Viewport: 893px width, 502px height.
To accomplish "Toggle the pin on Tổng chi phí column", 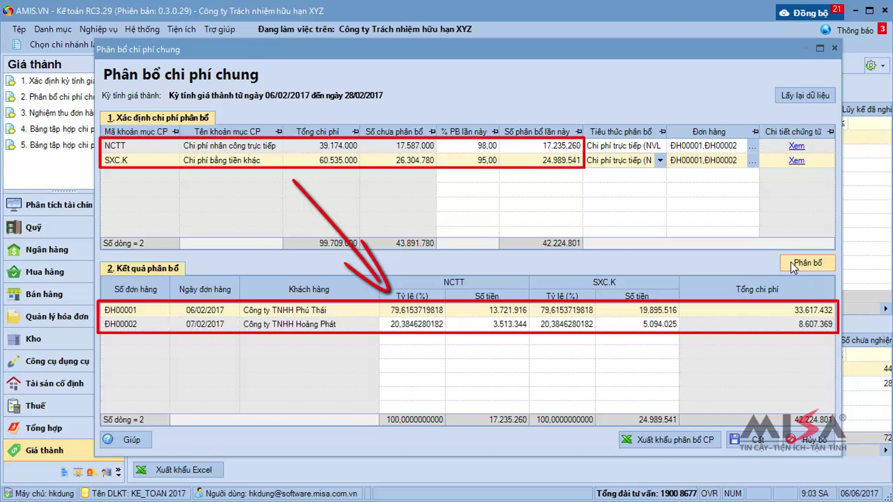I will (356, 132).
